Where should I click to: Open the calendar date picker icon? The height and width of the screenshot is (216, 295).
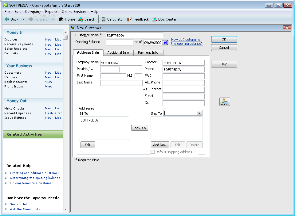tap(165, 42)
